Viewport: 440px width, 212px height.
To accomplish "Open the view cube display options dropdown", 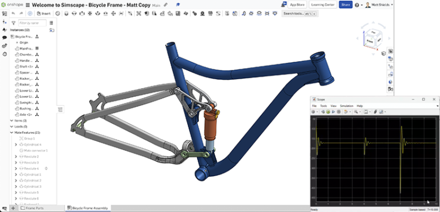I will (383, 53).
